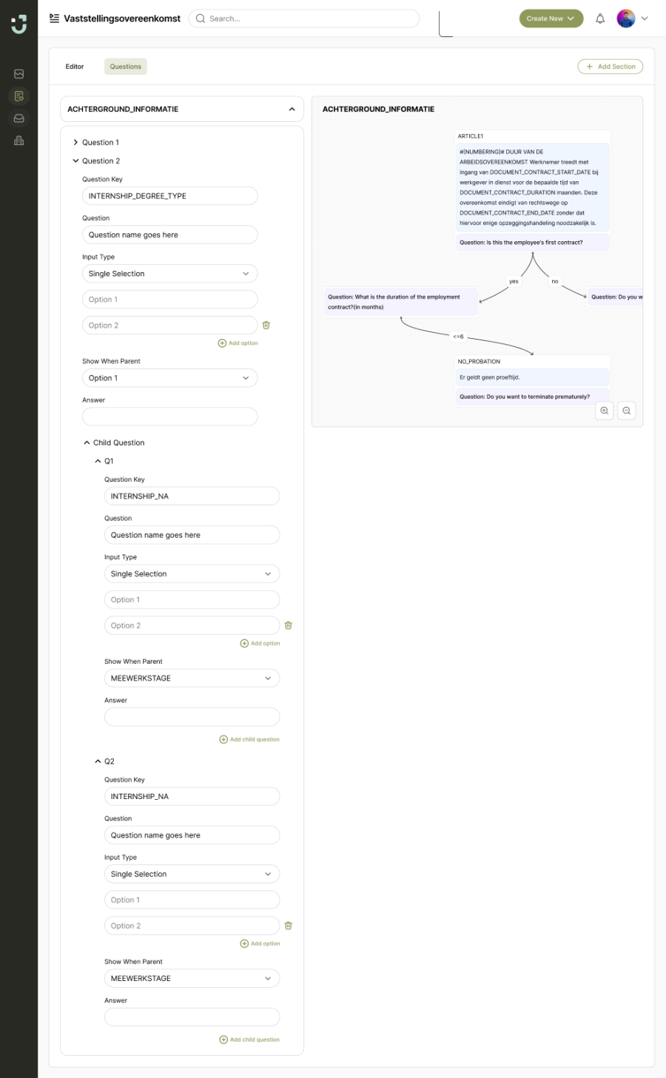Edit the INTERNSHIP_DEGREE_TYPE question key field
Viewport: 666px width, 1078px height.
point(170,196)
